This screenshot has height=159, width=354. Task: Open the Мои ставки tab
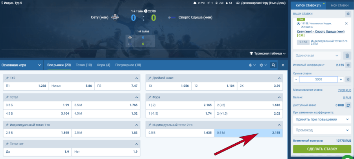339,5
